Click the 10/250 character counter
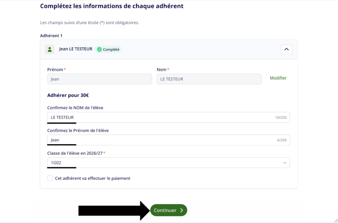This screenshot has width=338, height=223. click(x=281, y=118)
